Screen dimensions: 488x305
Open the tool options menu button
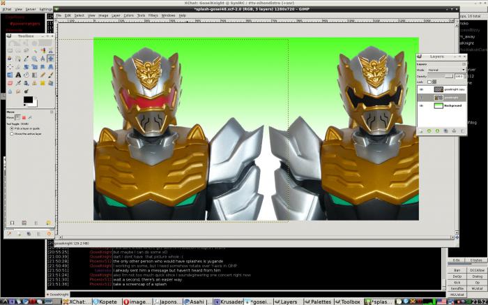pos(52,112)
